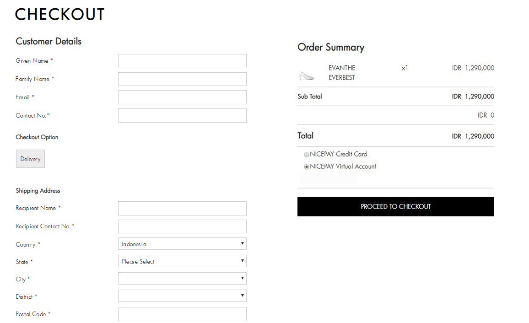Image resolution: width=529 pixels, height=323 pixels.
Task: Click the District dropdown arrow
Action: [242, 296]
